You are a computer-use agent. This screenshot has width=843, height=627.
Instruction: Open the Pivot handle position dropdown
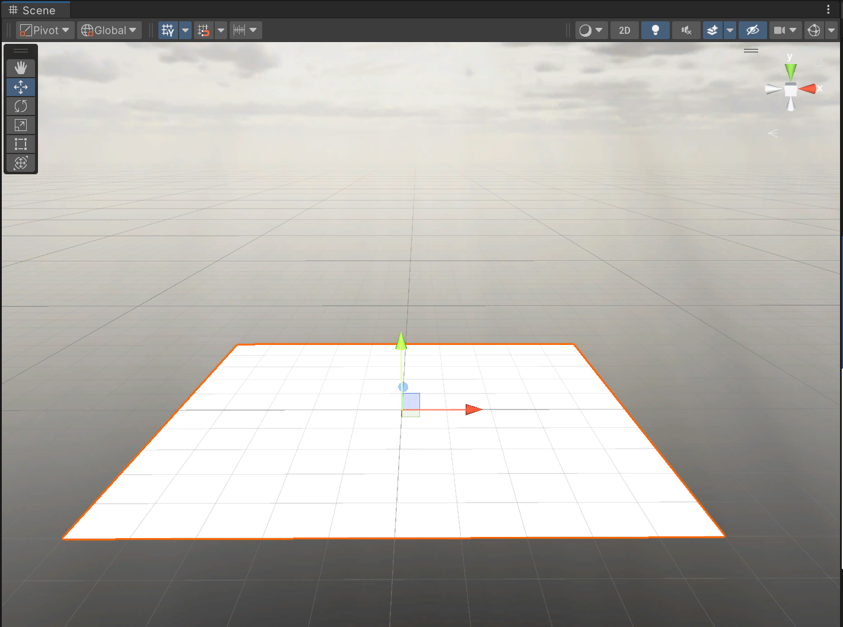coord(45,30)
